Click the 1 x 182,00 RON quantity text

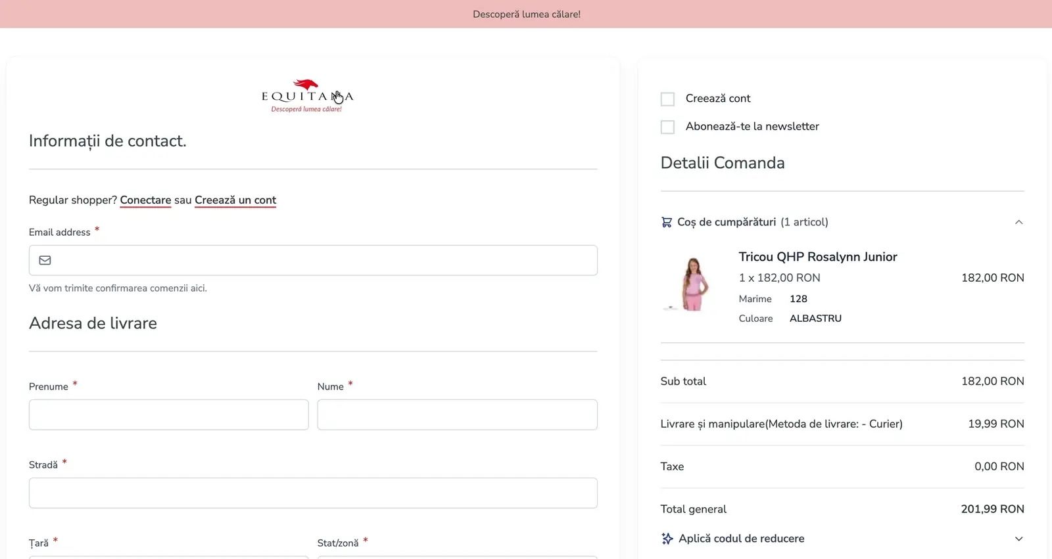click(780, 278)
